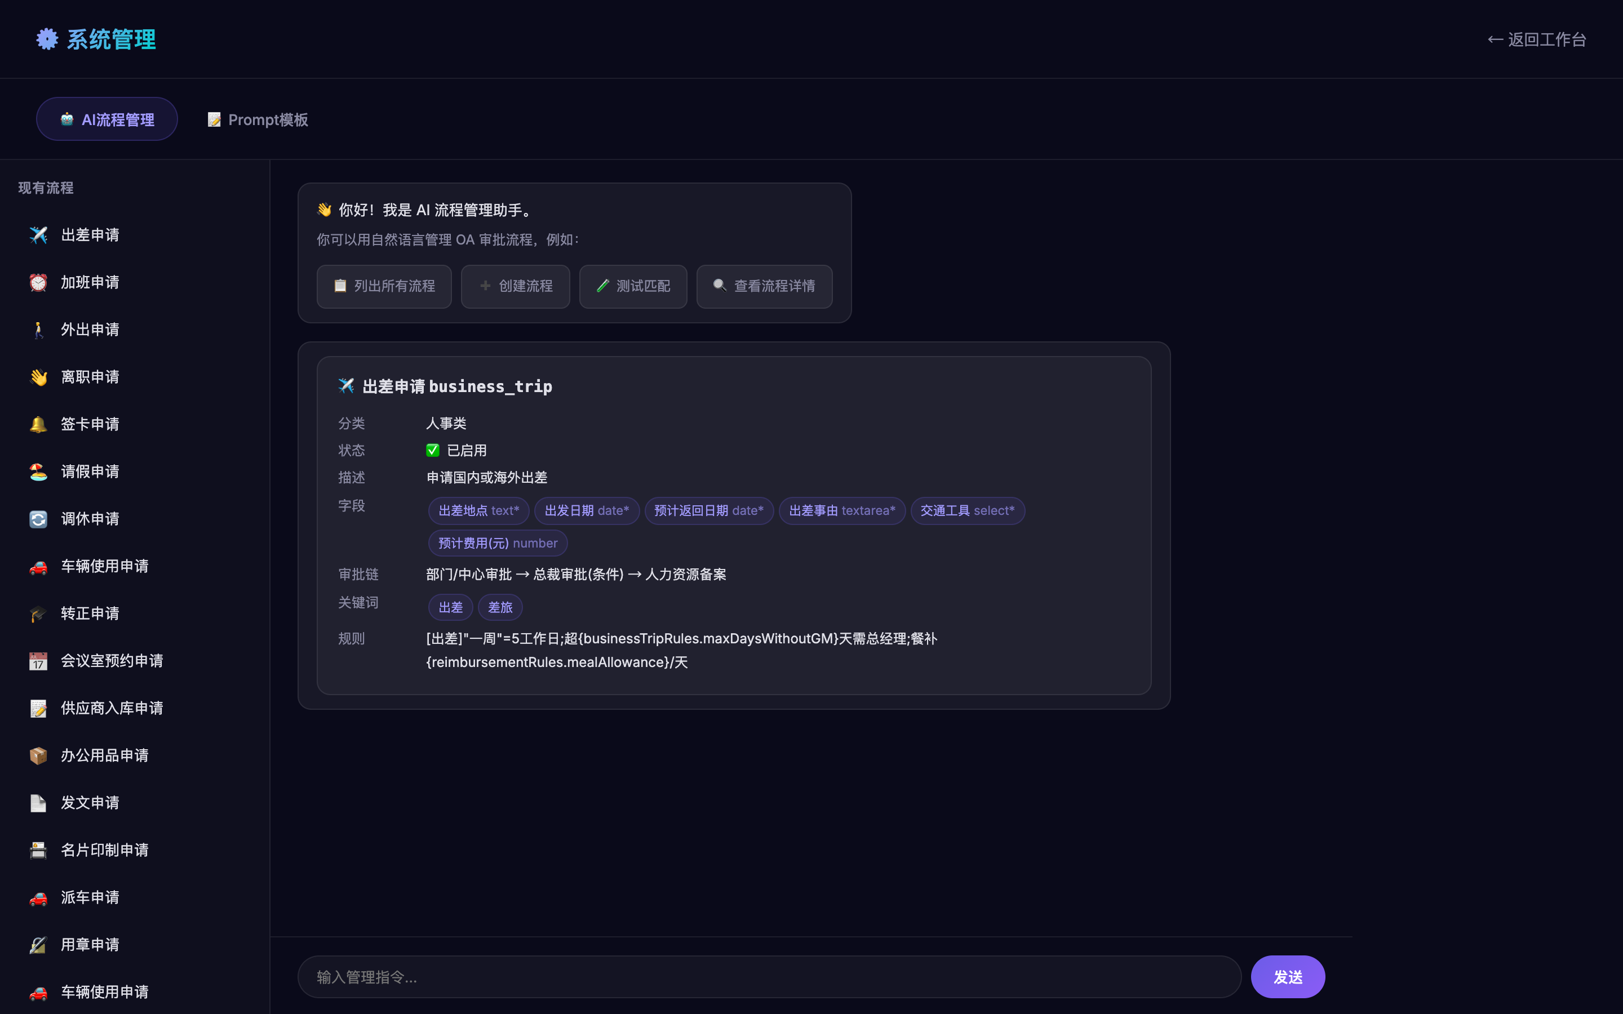Select the printer icon for 名片印制申请
Viewport: 1623px width, 1014px height.
coord(38,850)
